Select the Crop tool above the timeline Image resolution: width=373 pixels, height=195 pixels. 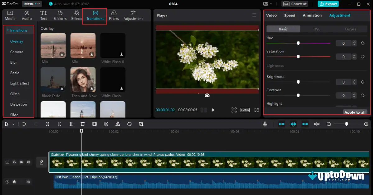click(x=141, y=124)
